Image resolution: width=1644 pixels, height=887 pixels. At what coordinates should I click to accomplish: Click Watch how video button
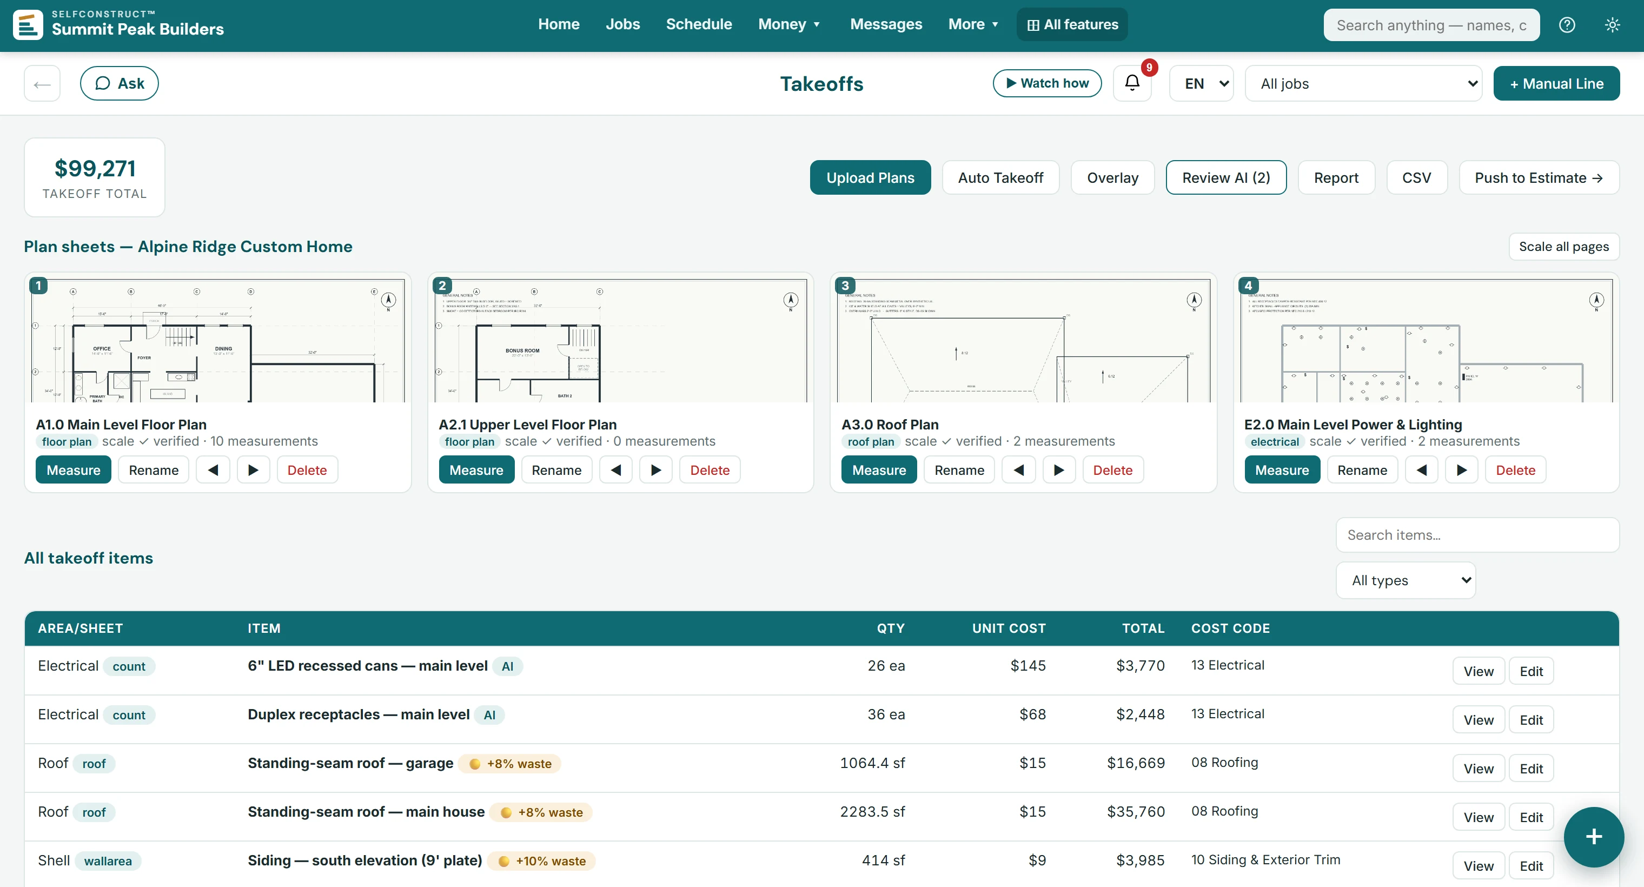tap(1046, 84)
